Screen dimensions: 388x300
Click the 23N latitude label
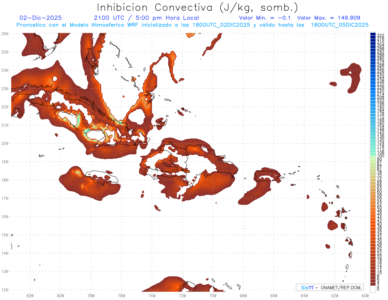pos(5,88)
